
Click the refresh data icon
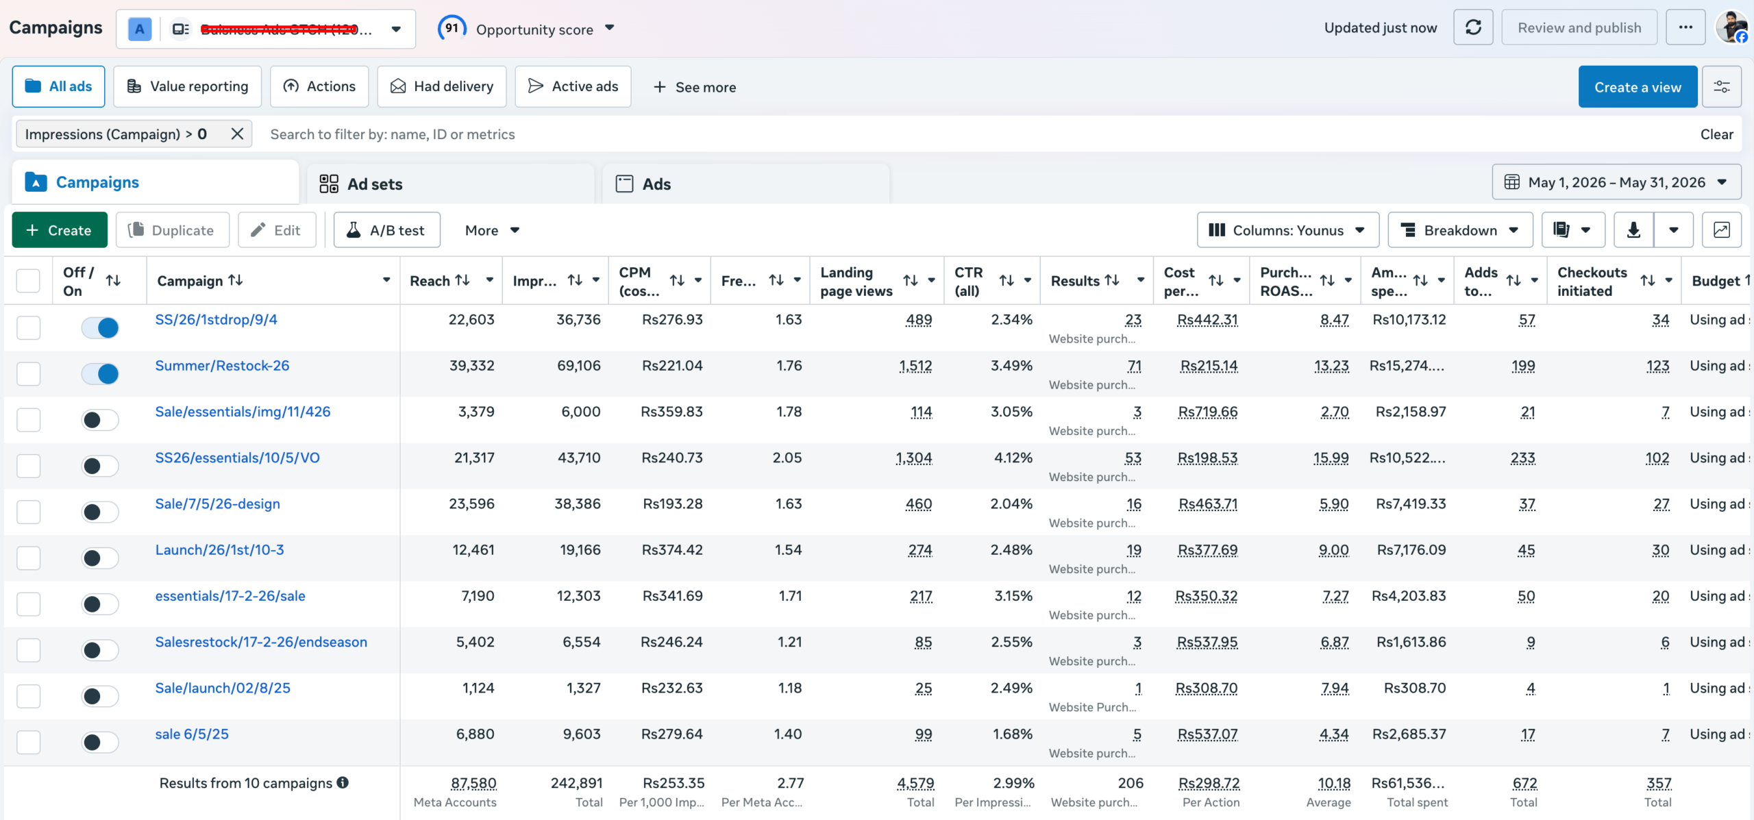(1473, 28)
